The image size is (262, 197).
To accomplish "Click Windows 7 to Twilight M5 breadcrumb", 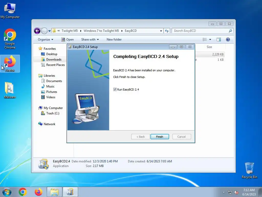I will (x=101, y=31).
